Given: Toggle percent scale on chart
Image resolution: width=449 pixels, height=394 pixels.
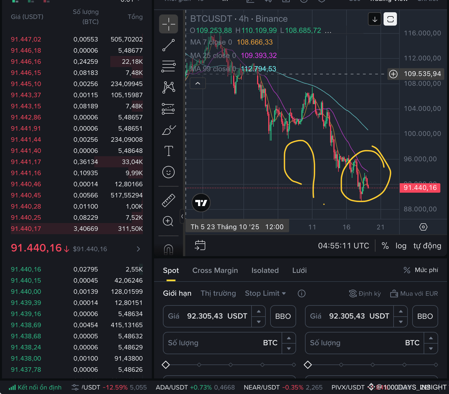Looking at the screenshot, I should click(x=385, y=246).
